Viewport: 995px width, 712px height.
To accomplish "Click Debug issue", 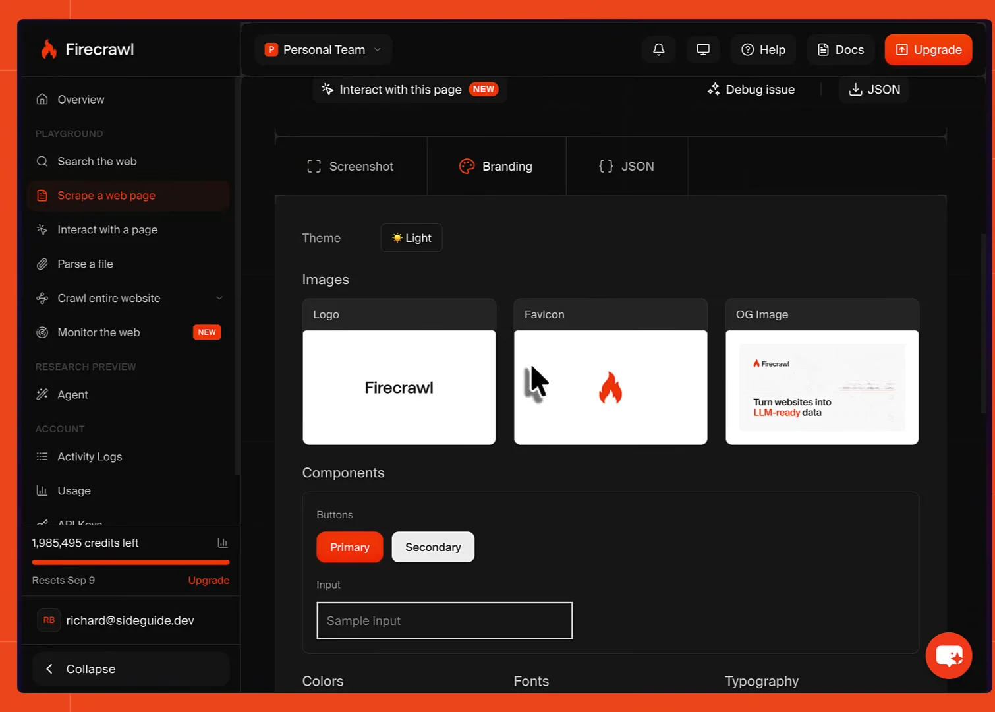I will [751, 90].
